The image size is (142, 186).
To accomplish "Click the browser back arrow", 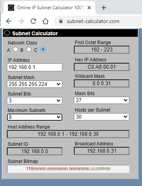I will click(x=9, y=22).
